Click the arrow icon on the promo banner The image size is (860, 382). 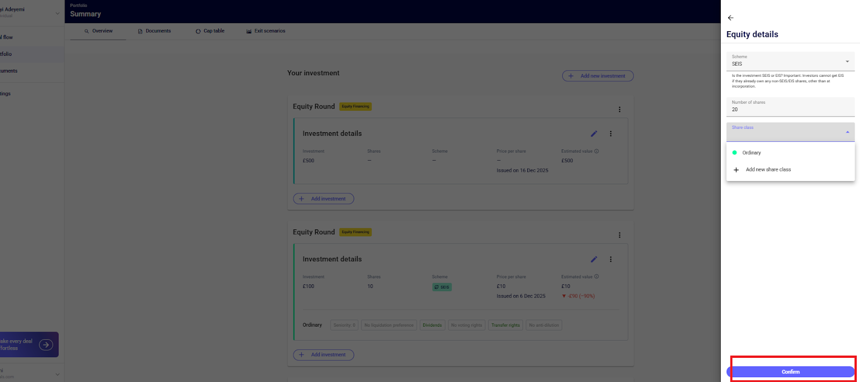point(46,345)
